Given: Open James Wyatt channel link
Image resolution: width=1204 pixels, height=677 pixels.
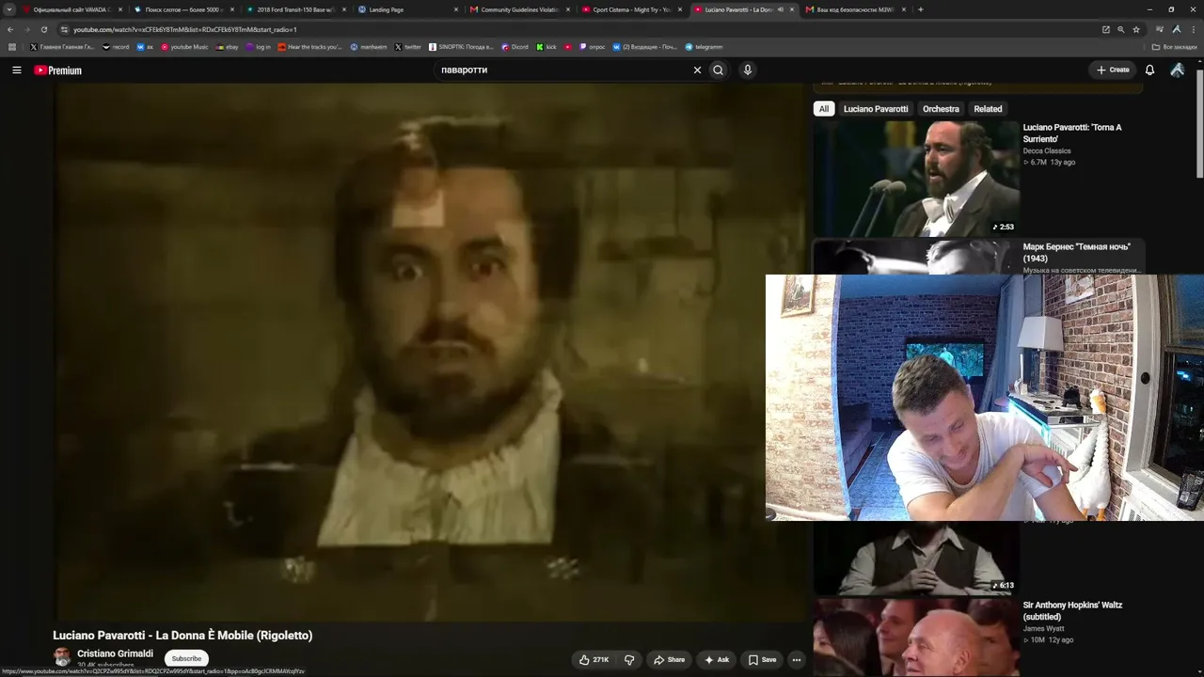Looking at the screenshot, I should (1044, 628).
